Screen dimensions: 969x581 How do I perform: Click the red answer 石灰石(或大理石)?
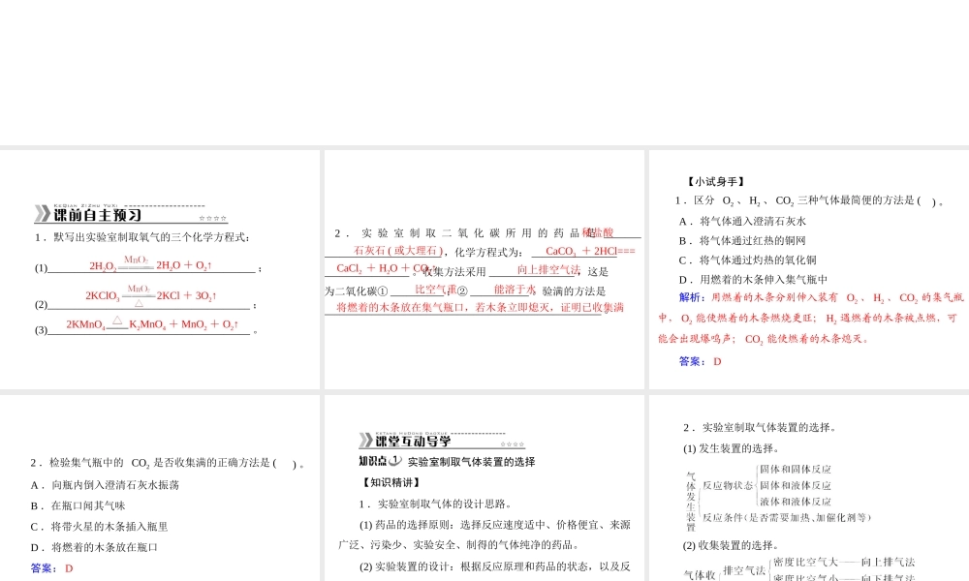pos(398,251)
